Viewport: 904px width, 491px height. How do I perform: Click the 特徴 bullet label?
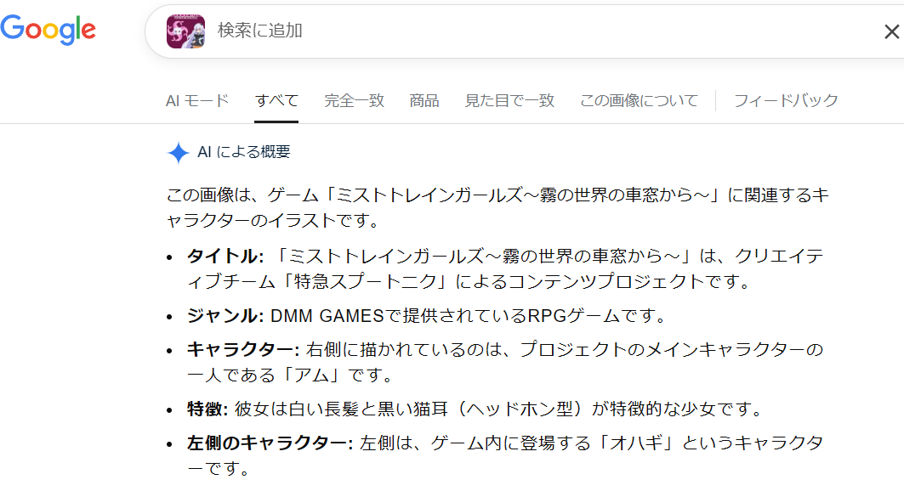point(207,409)
